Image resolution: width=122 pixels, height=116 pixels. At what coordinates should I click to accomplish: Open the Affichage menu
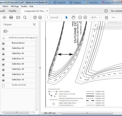coord(15,6)
